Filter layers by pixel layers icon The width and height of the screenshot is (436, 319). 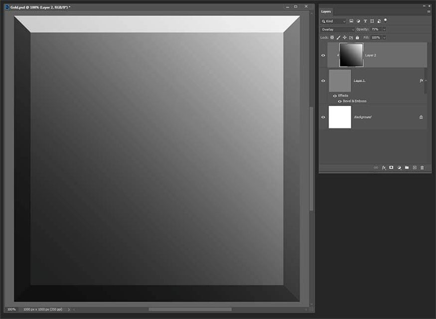pyautogui.click(x=351, y=21)
